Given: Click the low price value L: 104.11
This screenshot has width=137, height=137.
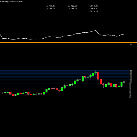Looking at the screenshot, I should 72,9.
